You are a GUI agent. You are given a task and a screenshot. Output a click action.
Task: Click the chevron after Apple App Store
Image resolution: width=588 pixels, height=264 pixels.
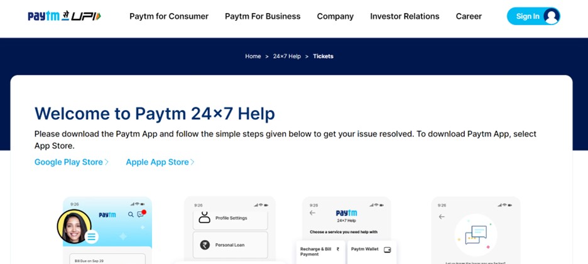tap(192, 162)
